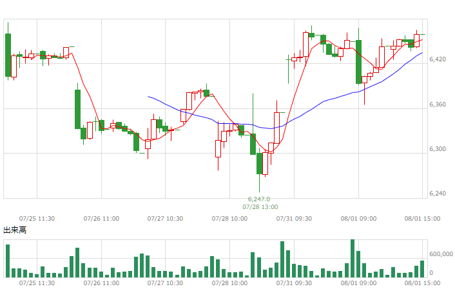Click 07/28 10:00 label under volume chart
This screenshot has height=289, width=455.
click(x=229, y=283)
